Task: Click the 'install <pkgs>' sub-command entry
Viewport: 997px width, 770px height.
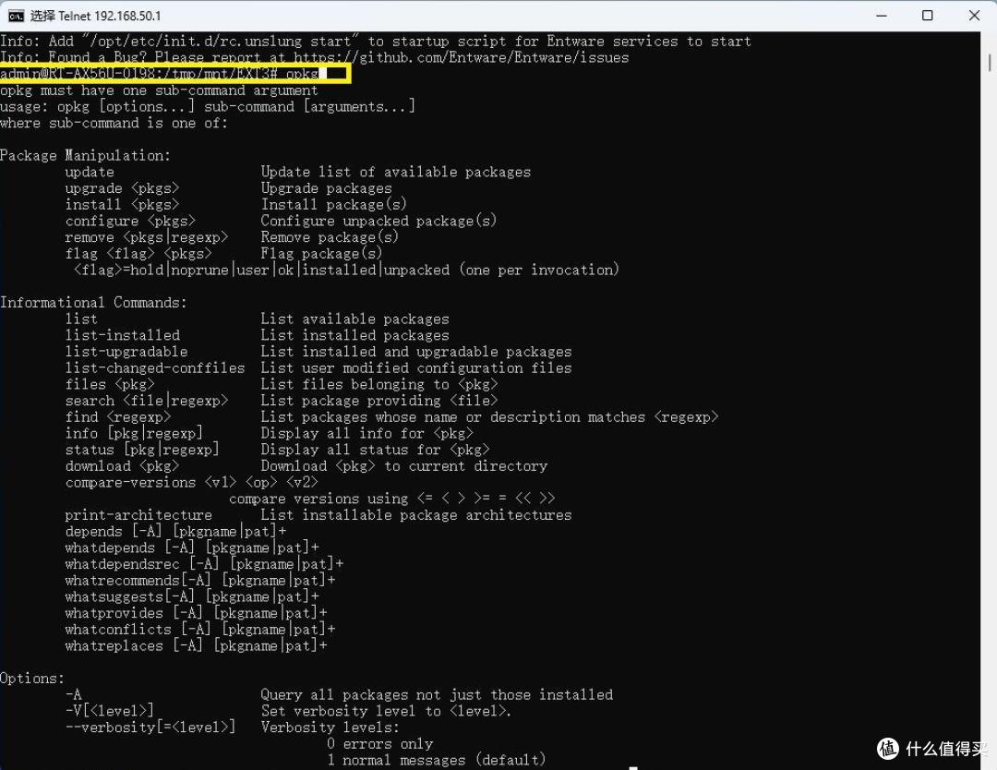Action: [x=122, y=204]
